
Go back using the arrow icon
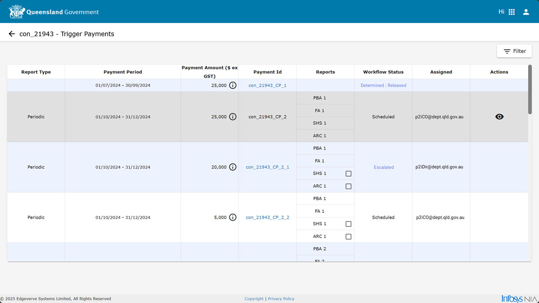[12, 34]
